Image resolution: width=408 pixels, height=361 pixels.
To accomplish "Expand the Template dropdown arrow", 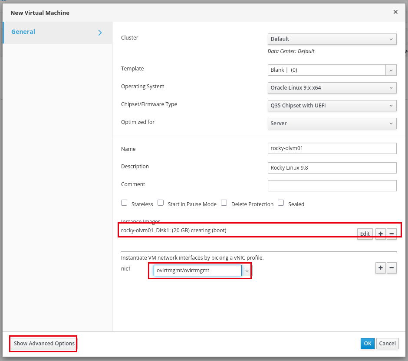I will (391, 70).
